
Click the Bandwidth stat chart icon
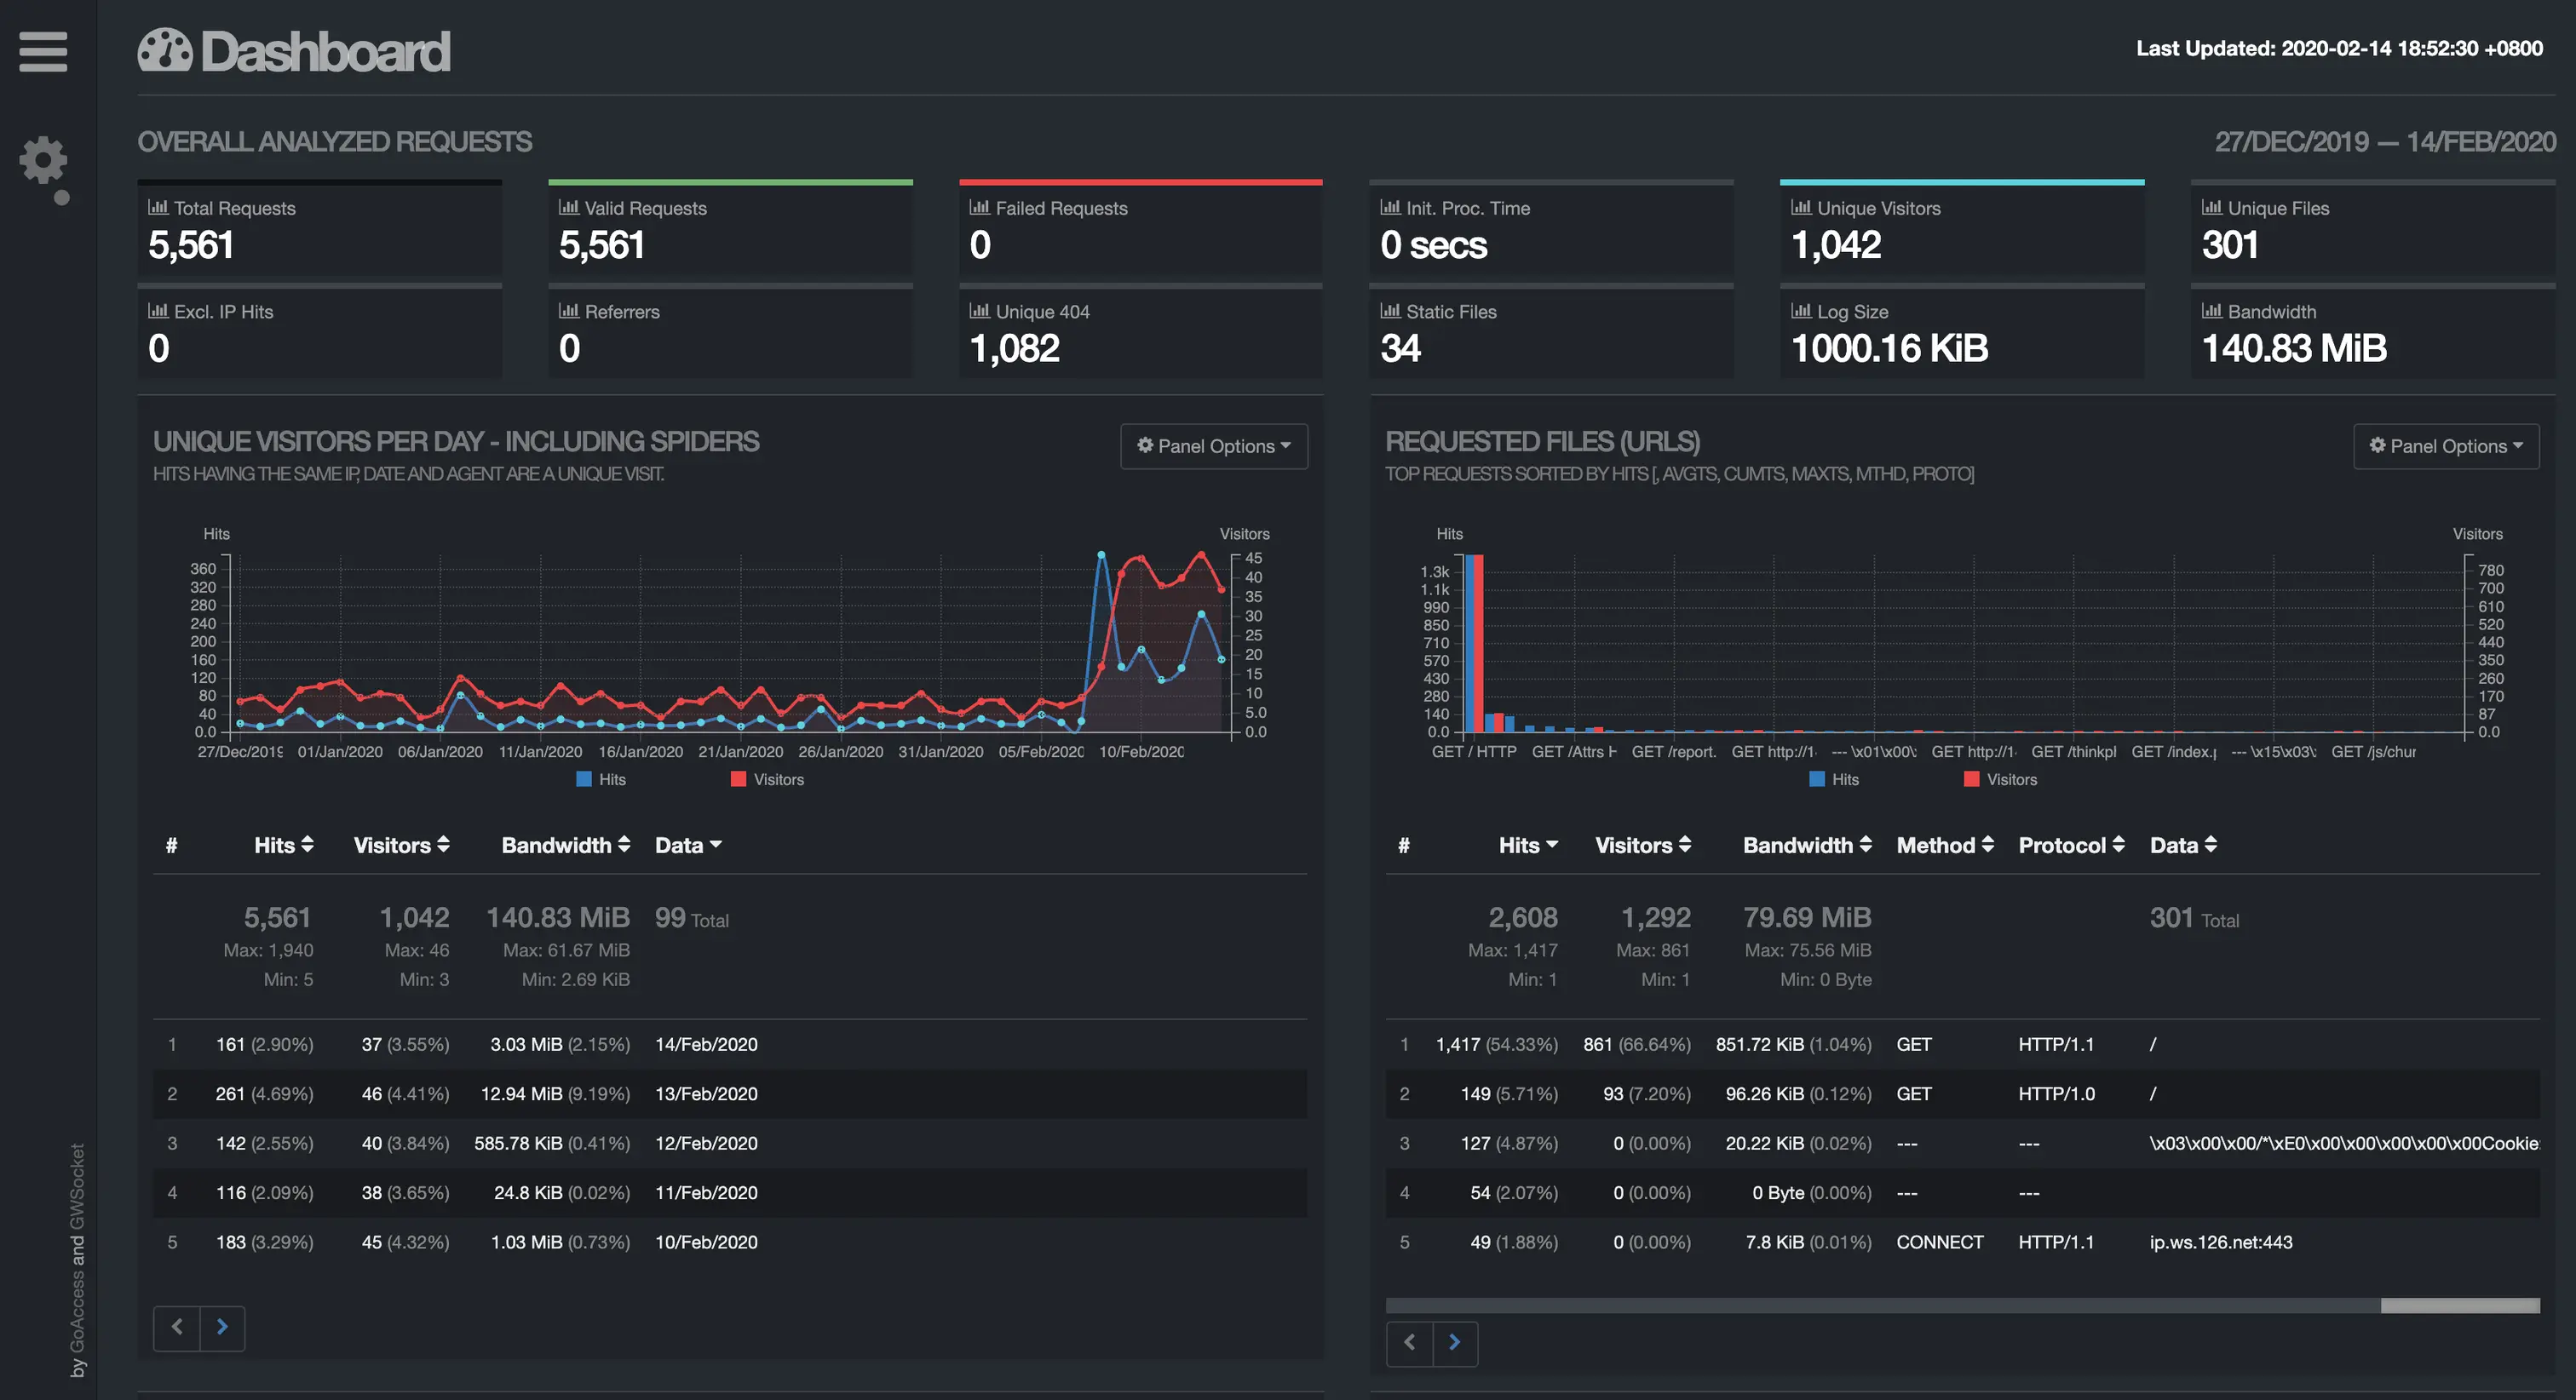coord(2212,311)
